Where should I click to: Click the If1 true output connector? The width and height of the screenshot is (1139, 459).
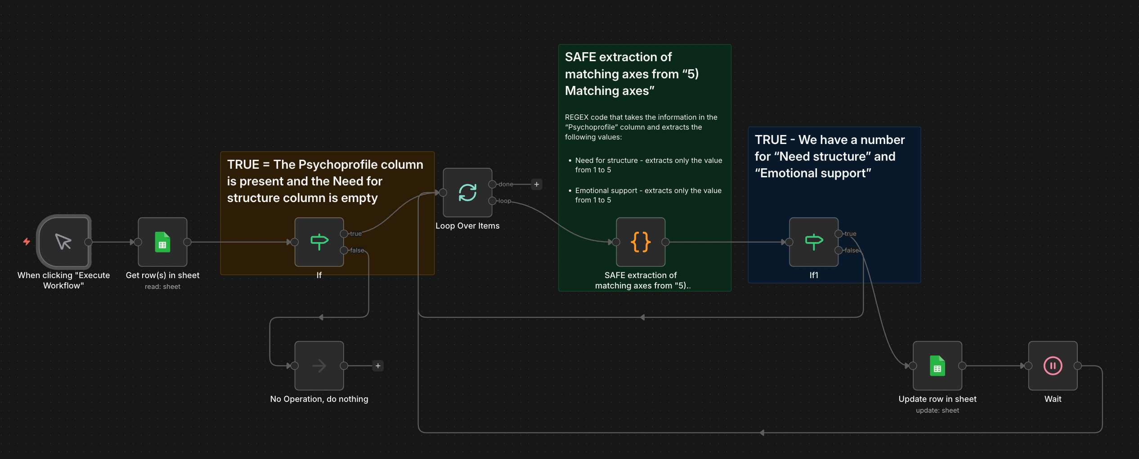839,234
